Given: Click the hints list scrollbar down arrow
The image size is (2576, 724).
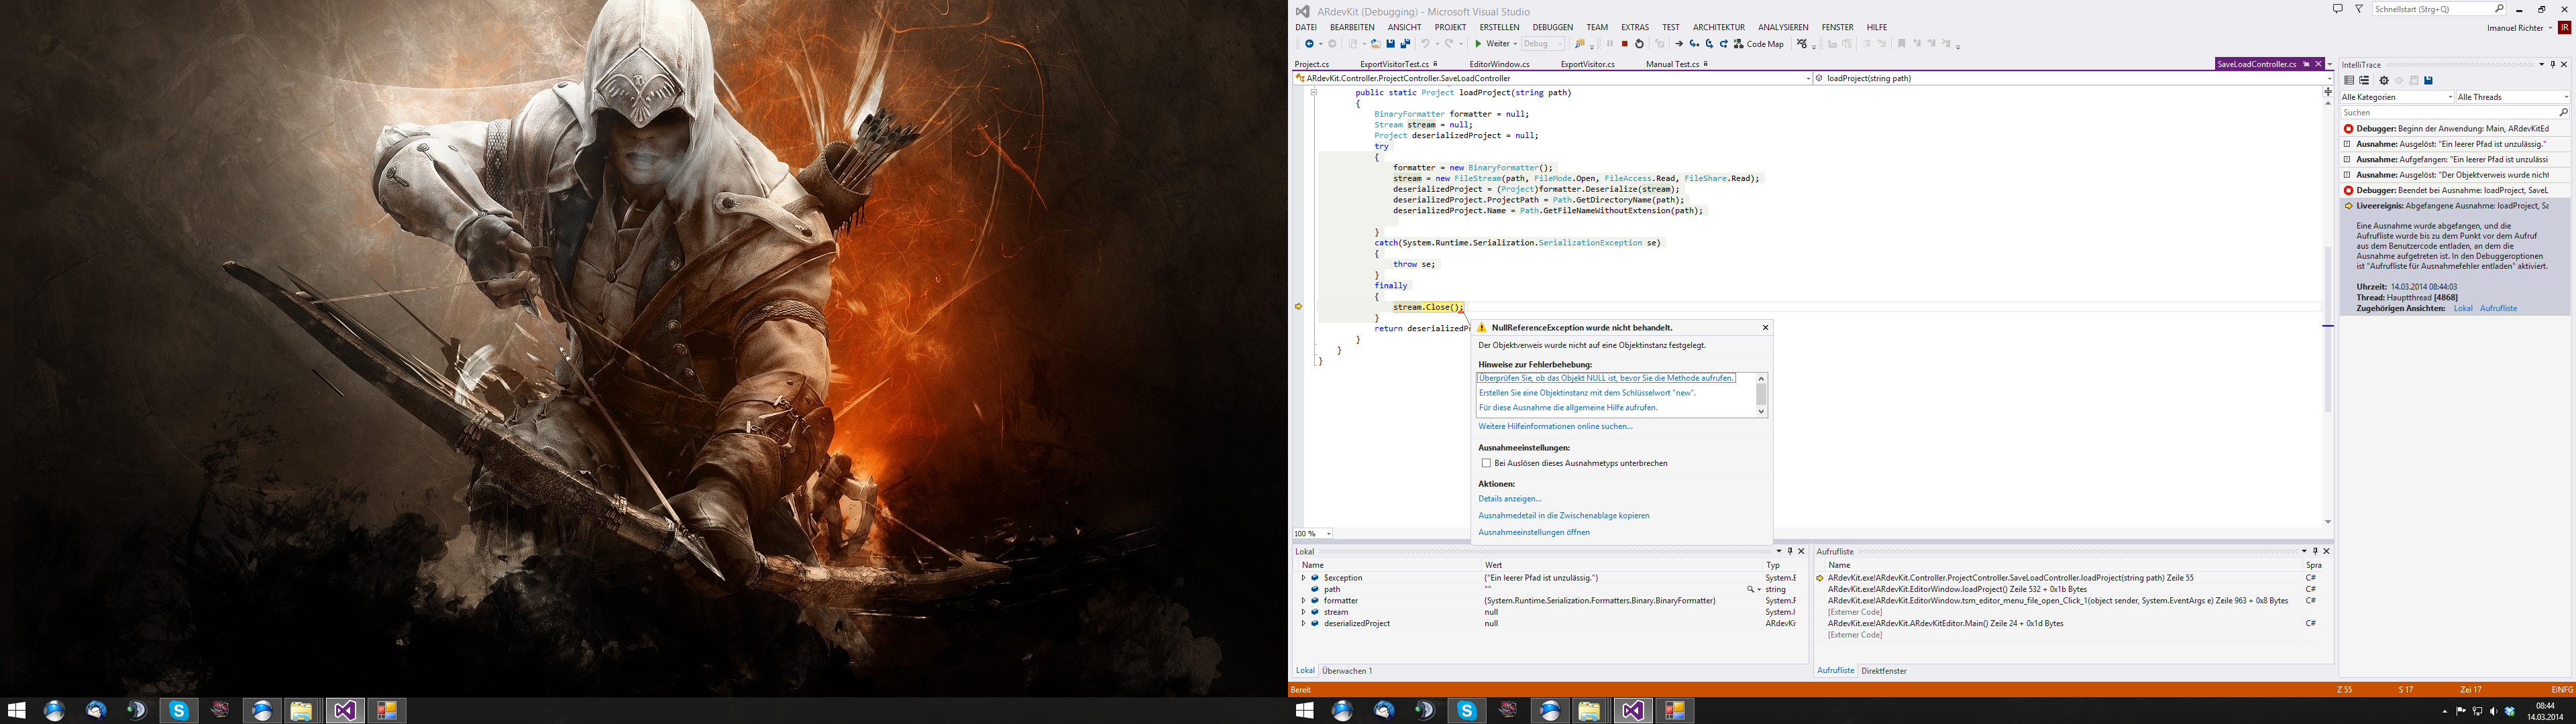Looking at the screenshot, I should point(1761,411).
